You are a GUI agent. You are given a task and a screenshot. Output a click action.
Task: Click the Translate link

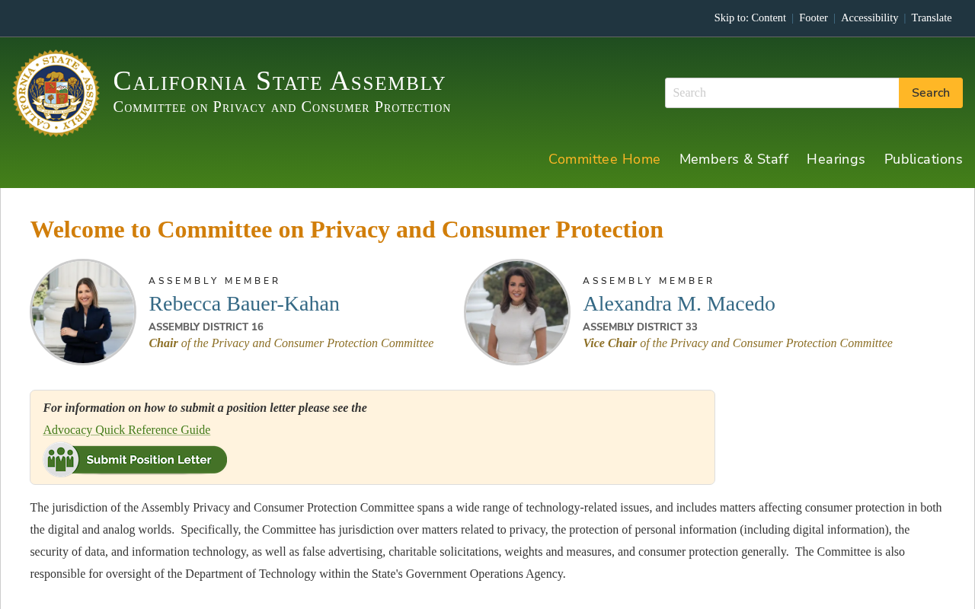click(931, 18)
